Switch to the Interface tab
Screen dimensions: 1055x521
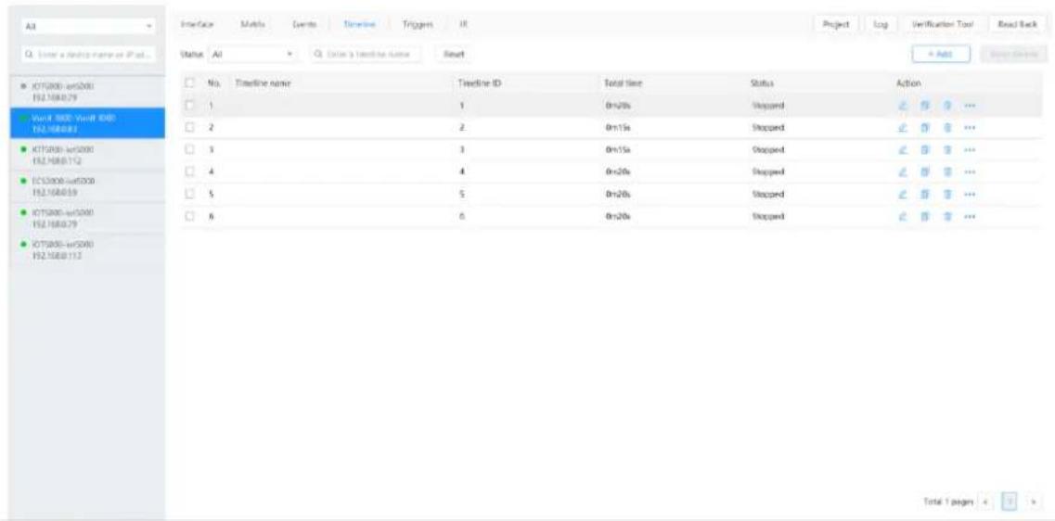tap(197, 25)
